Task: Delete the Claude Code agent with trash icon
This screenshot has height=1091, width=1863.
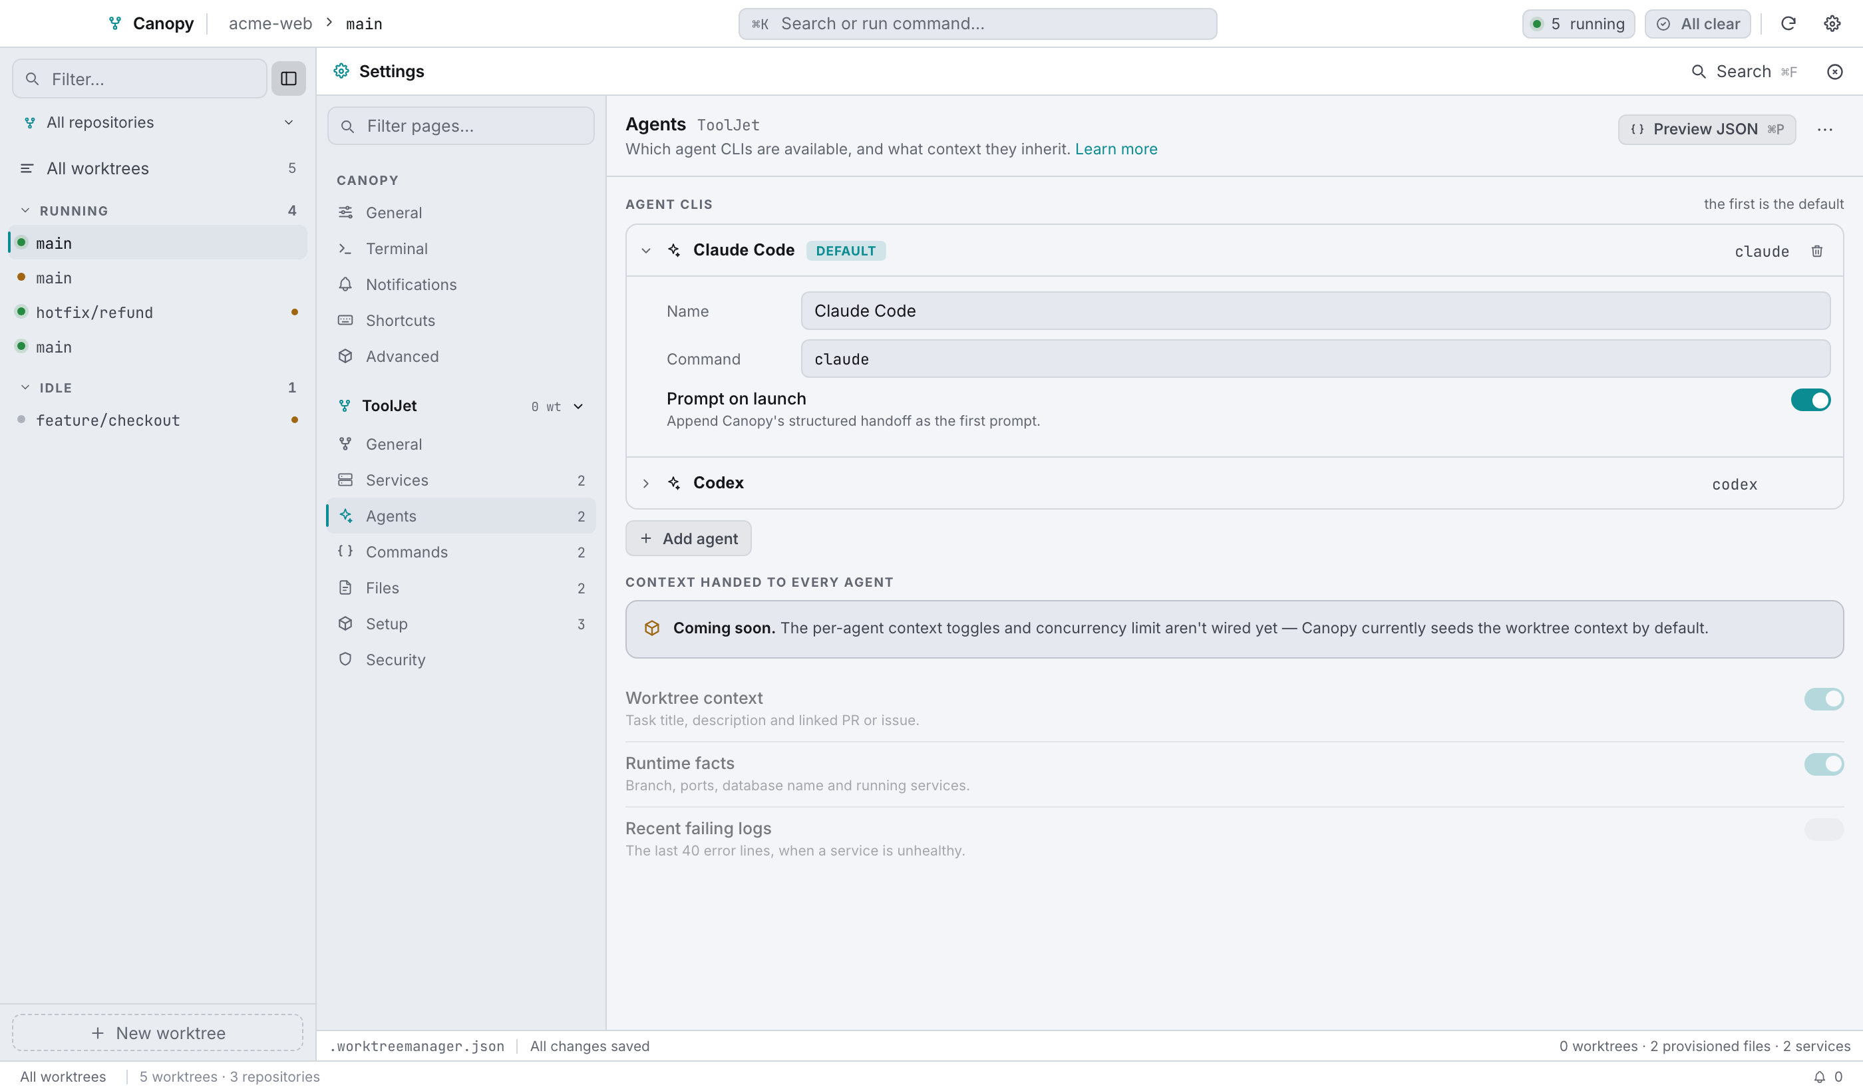Action: (1817, 251)
